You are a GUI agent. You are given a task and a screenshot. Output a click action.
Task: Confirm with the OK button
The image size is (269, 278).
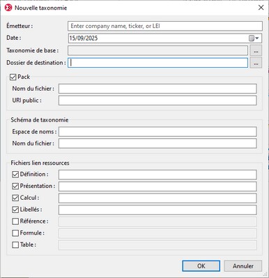201,266
